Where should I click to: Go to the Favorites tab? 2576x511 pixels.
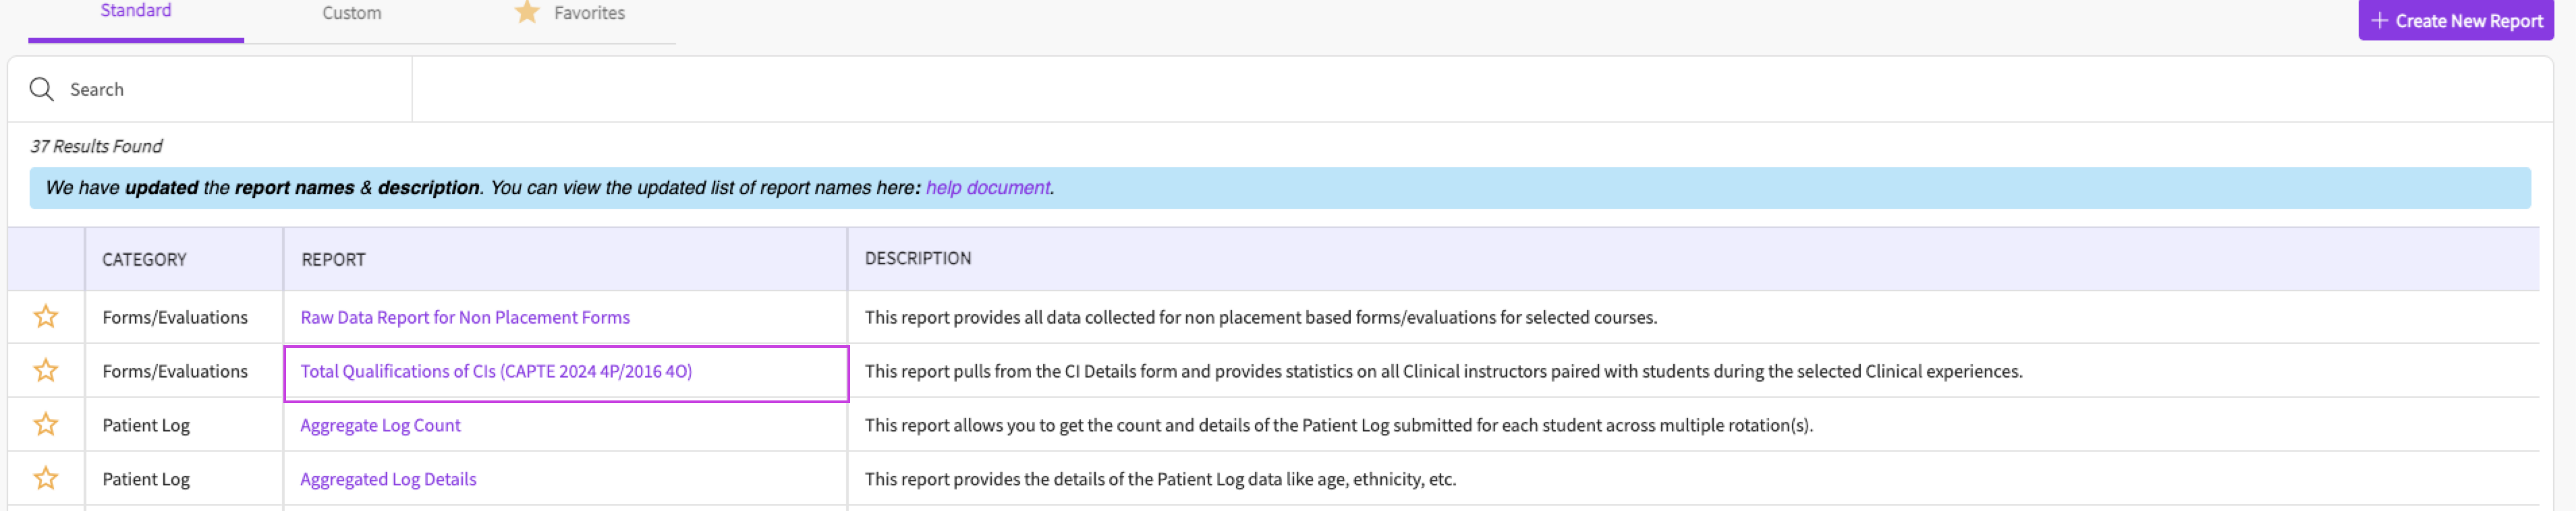[x=589, y=13]
